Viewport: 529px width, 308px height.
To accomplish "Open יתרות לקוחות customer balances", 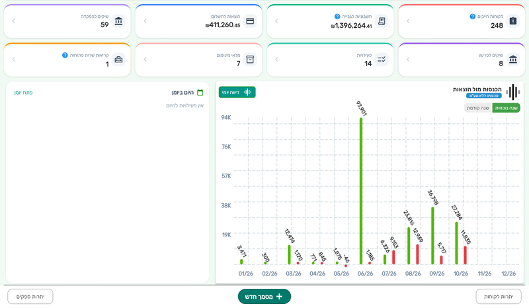I will 499,297.
